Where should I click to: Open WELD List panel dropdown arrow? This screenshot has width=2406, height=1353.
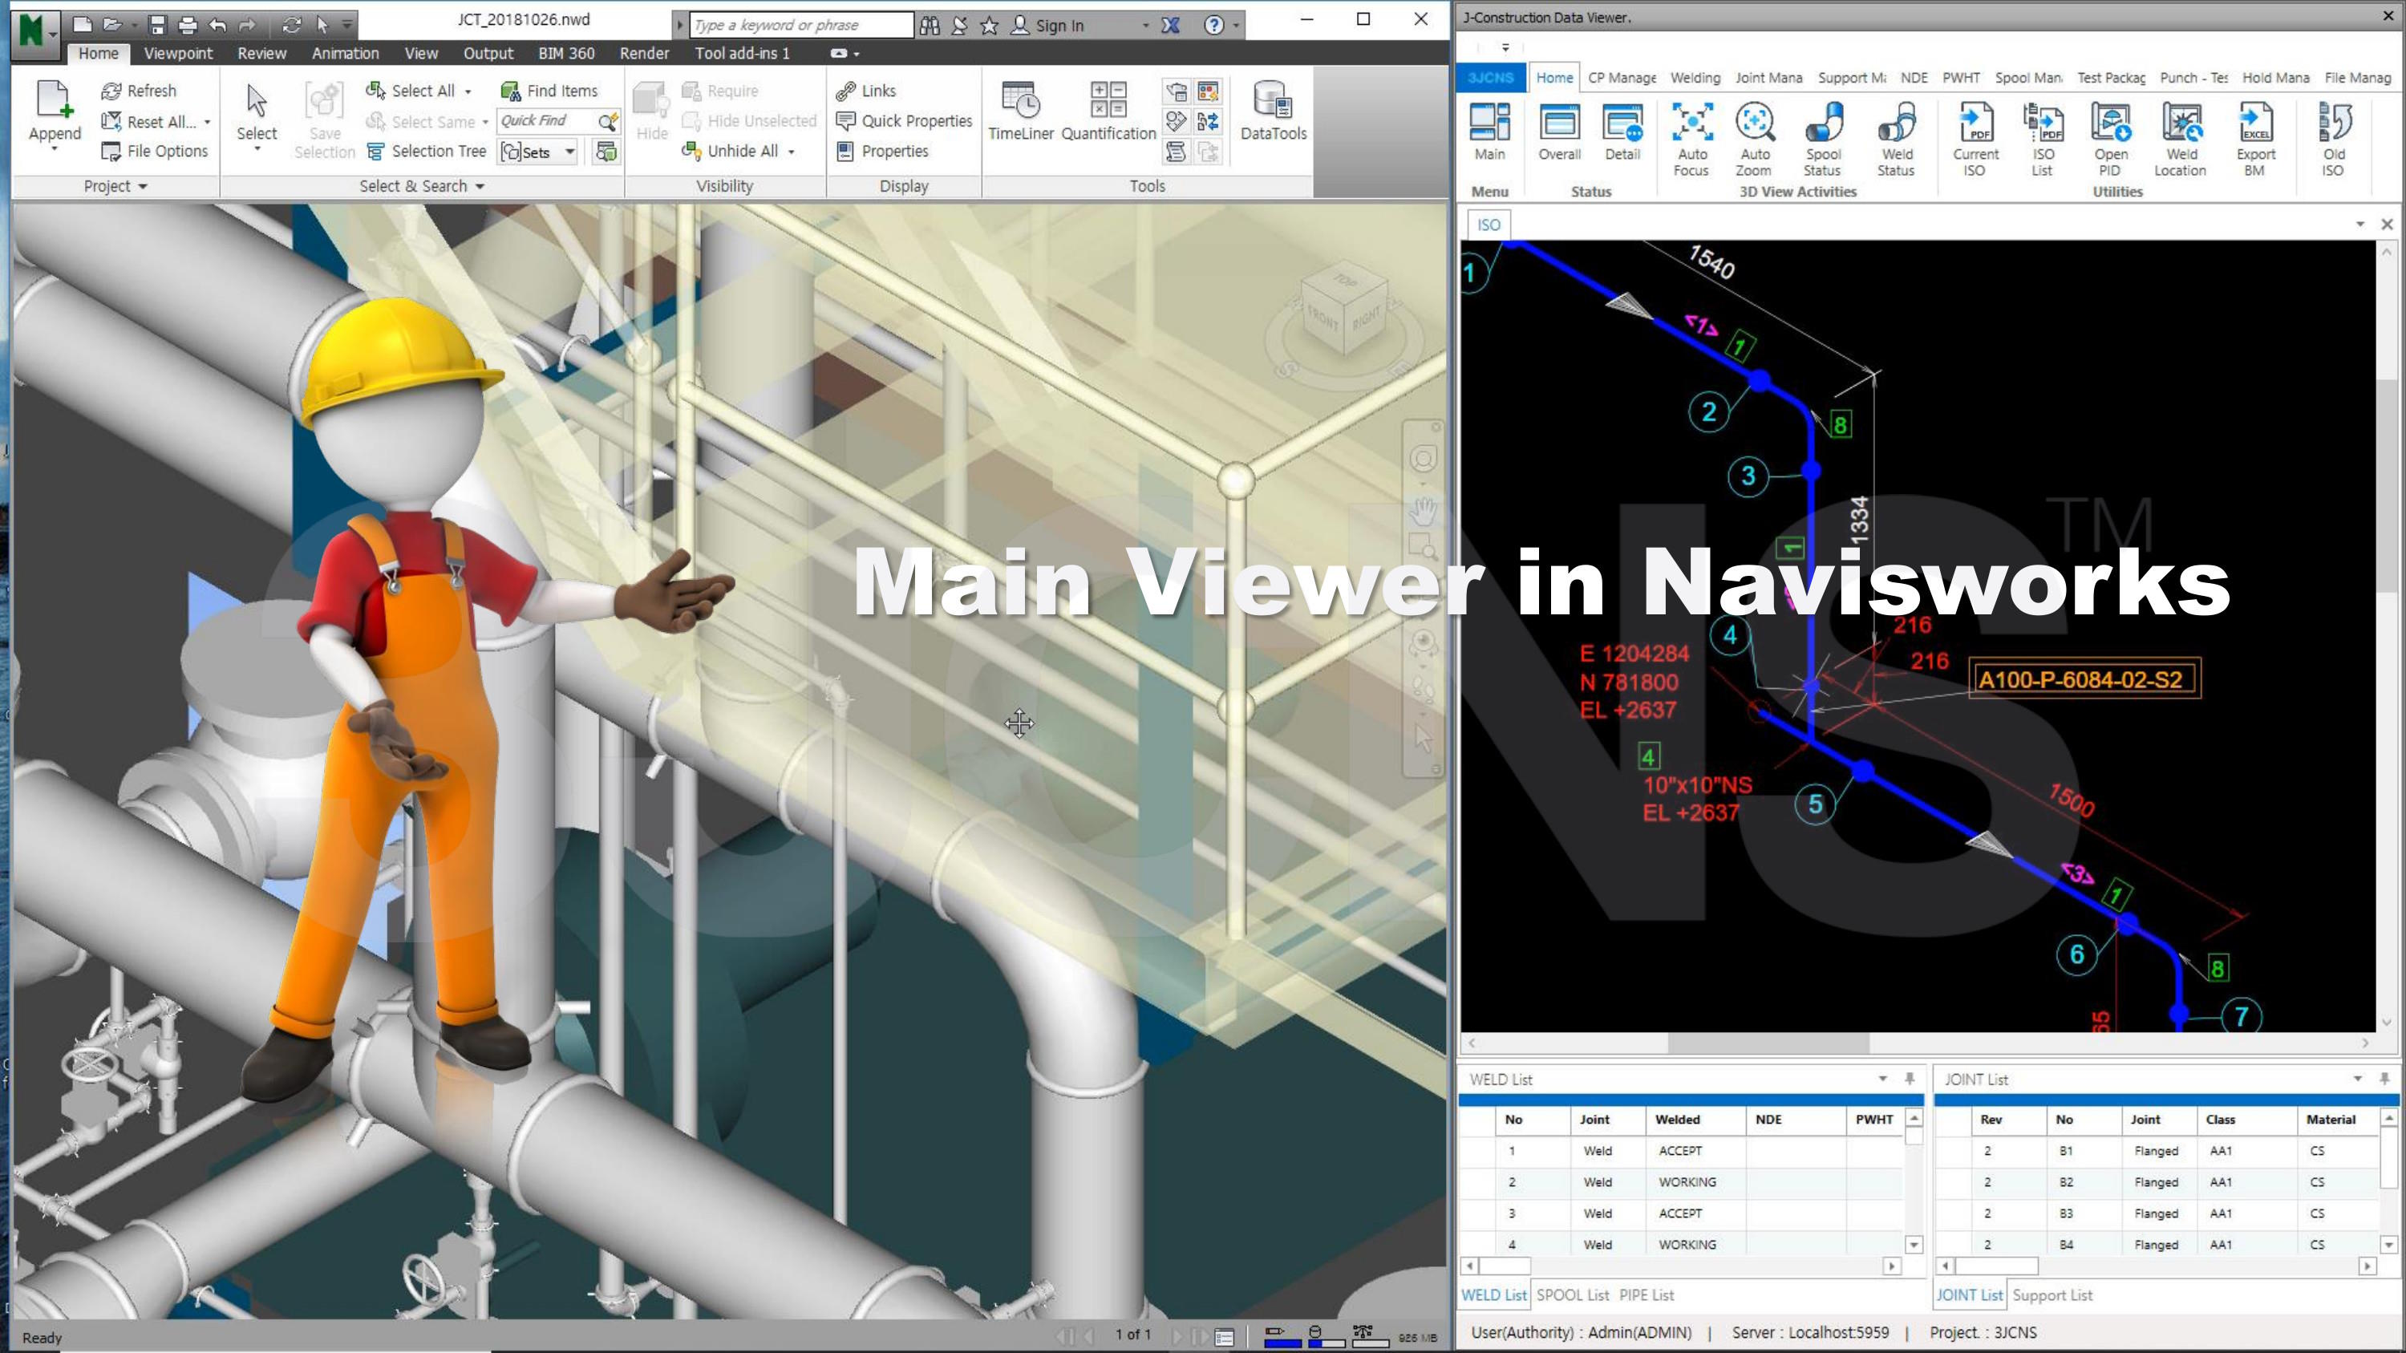tap(1883, 1079)
